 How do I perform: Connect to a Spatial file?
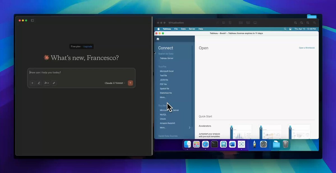tap(164, 89)
